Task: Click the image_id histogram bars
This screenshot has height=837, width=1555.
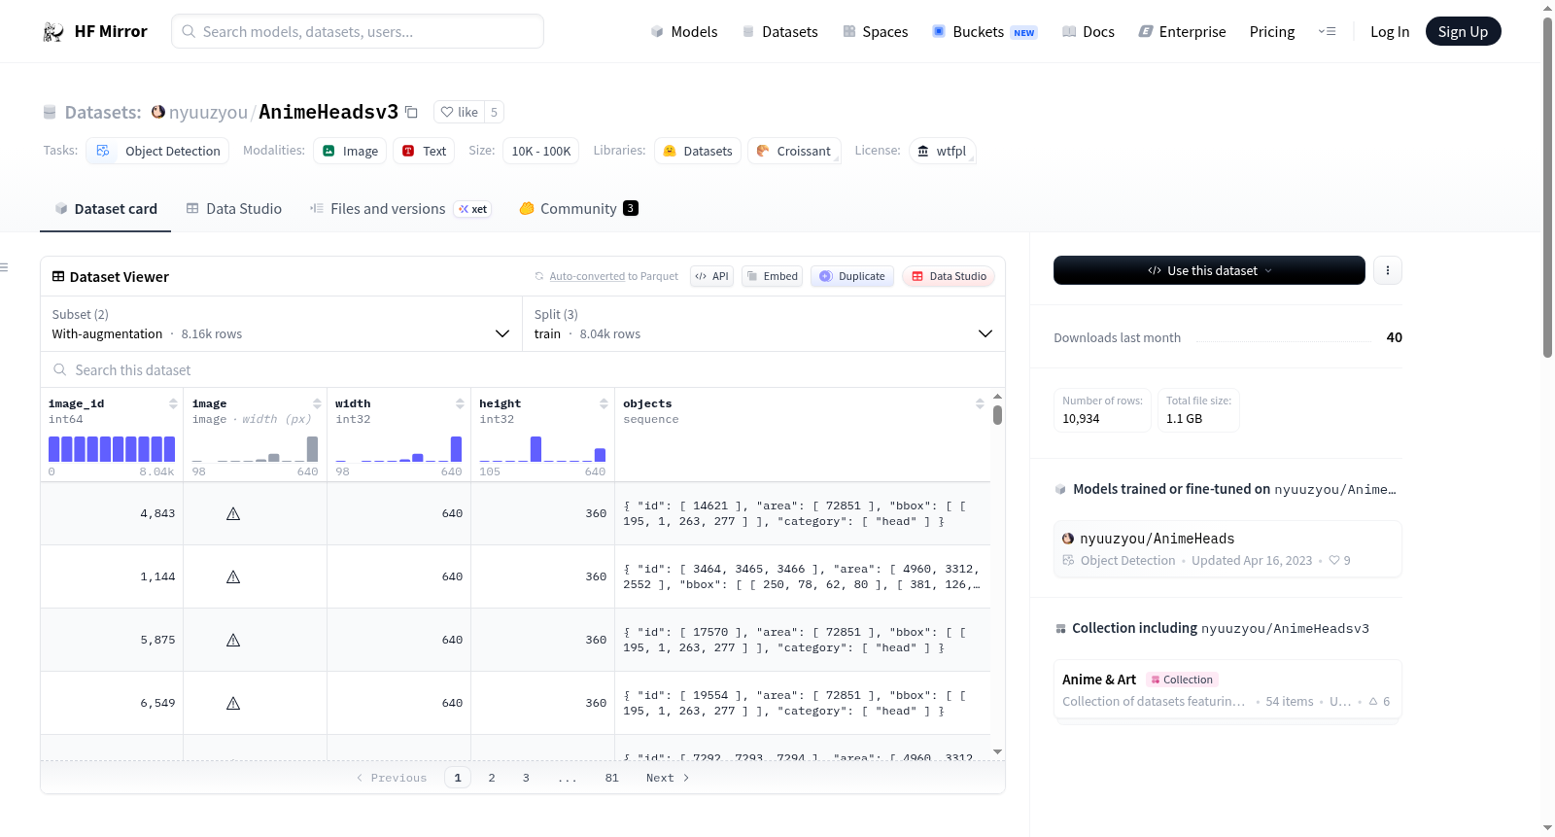Action: click(x=112, y=449)
